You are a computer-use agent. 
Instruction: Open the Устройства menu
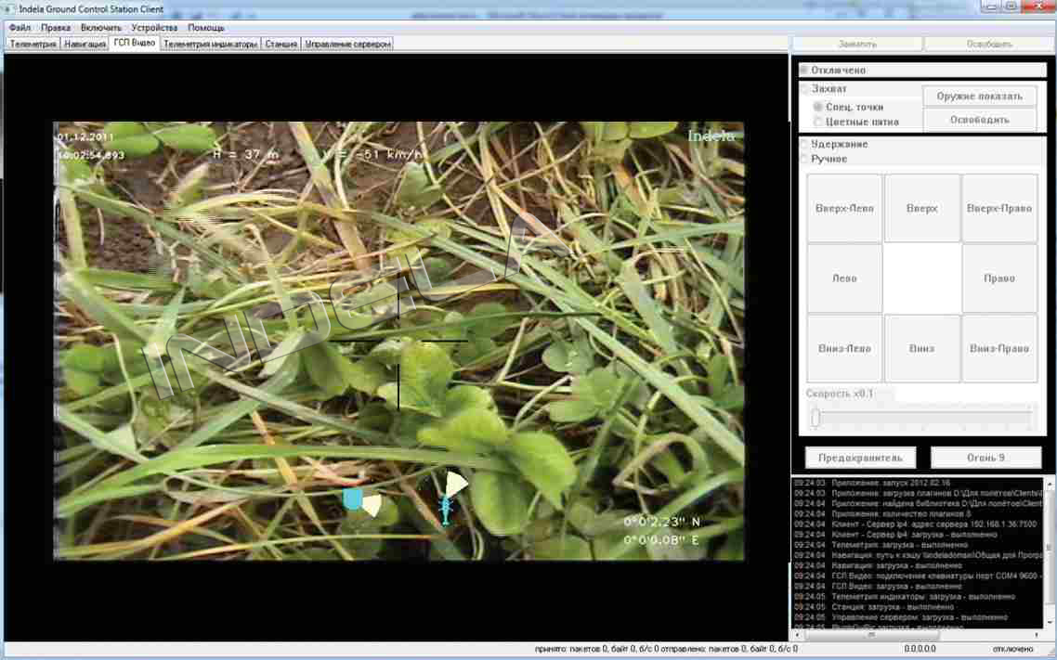click(154, 28)
